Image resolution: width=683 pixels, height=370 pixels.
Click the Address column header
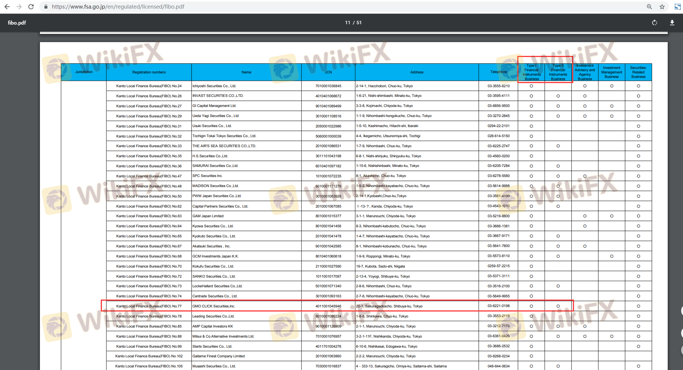pyautogui.click(x=417, y=72)
